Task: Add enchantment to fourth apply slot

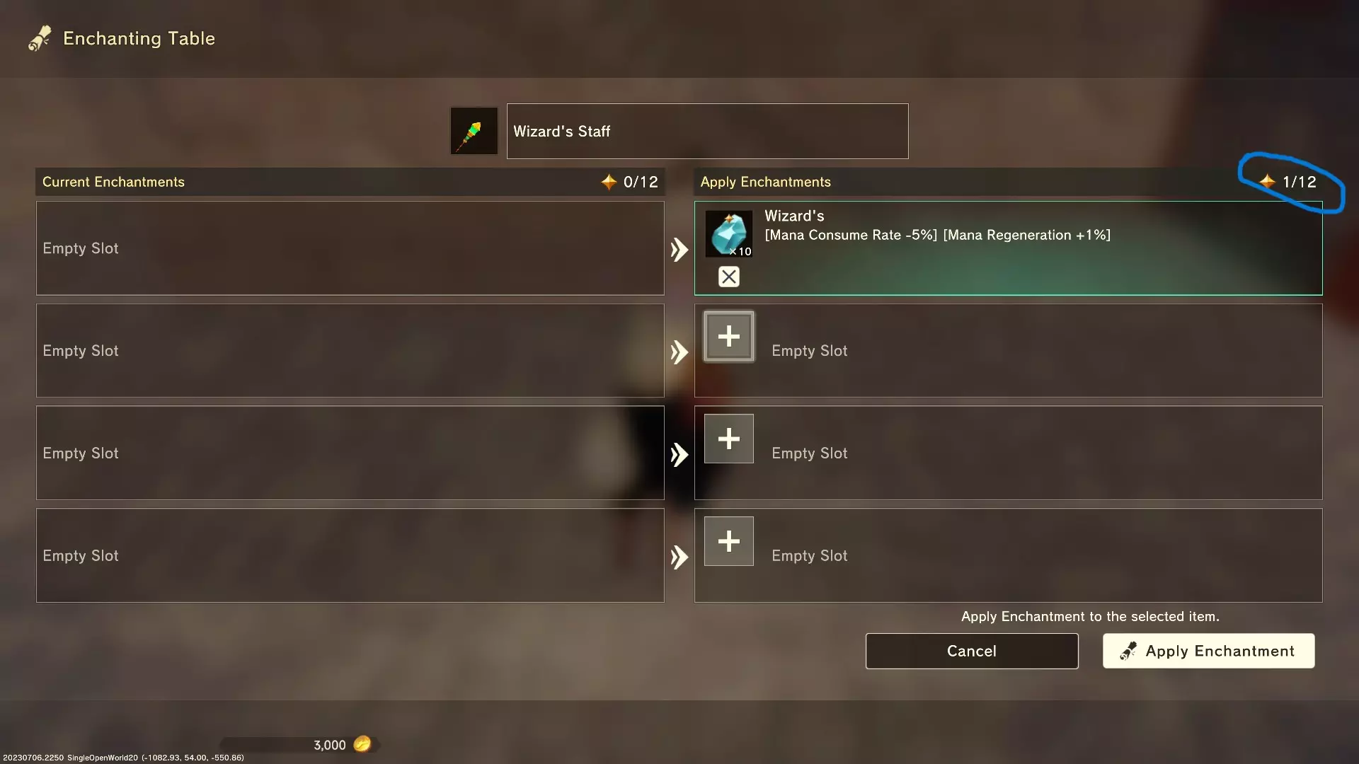Action: click(729, 541)
